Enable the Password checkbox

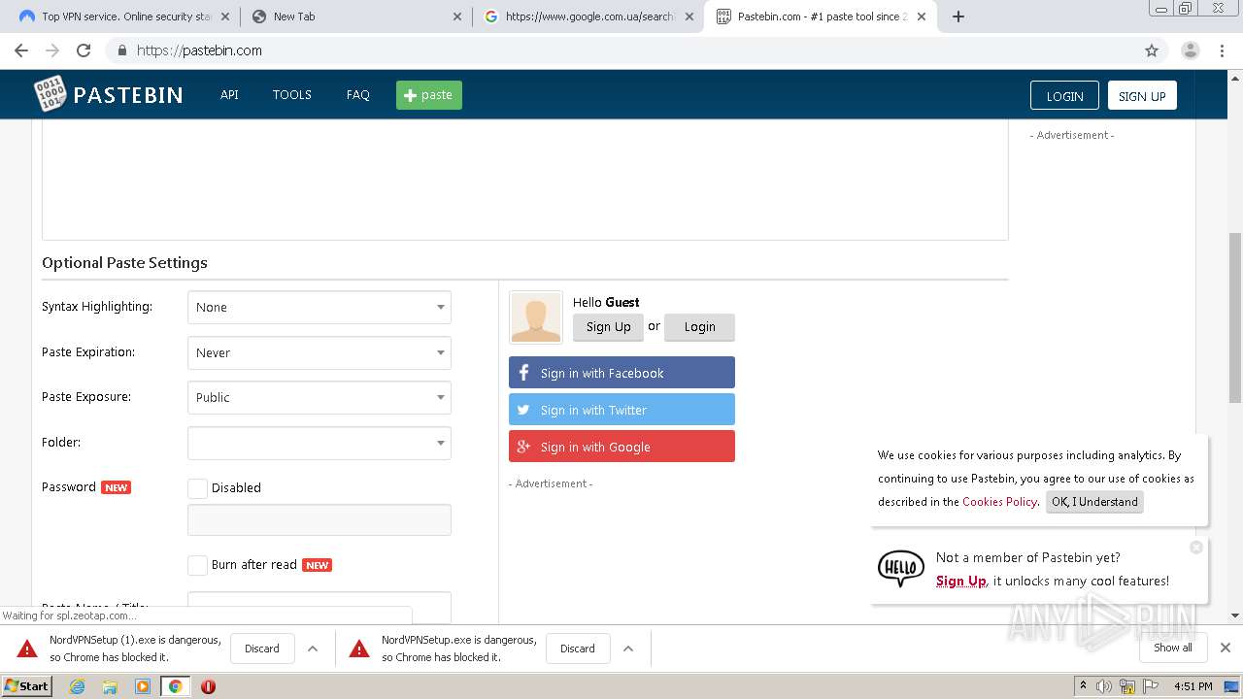tap(197, 488)
